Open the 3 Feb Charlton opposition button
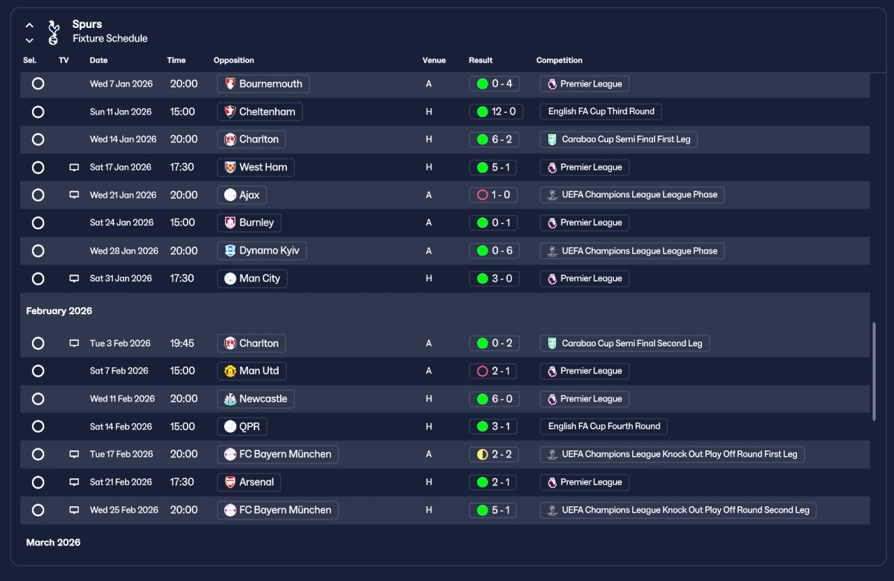The height and width of the screenshot is (581, 894). tap(251, 344)
